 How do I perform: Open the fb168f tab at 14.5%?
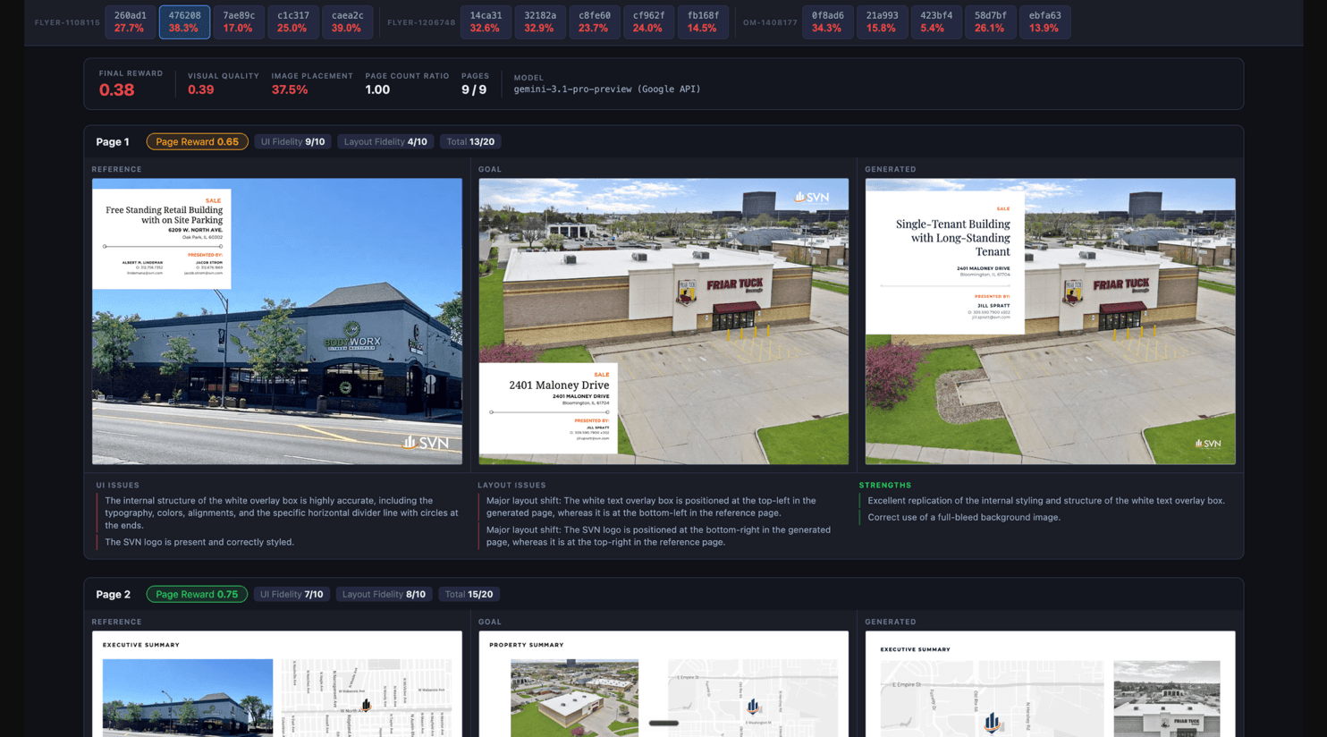tap(703, 21)
